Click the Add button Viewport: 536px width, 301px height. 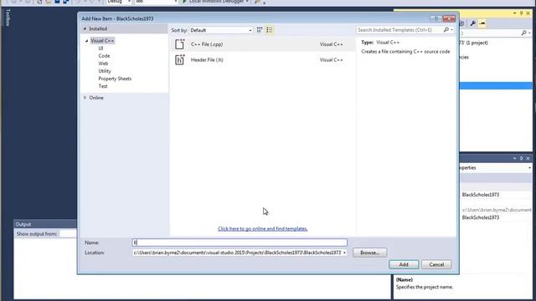[x=404, y=264]
